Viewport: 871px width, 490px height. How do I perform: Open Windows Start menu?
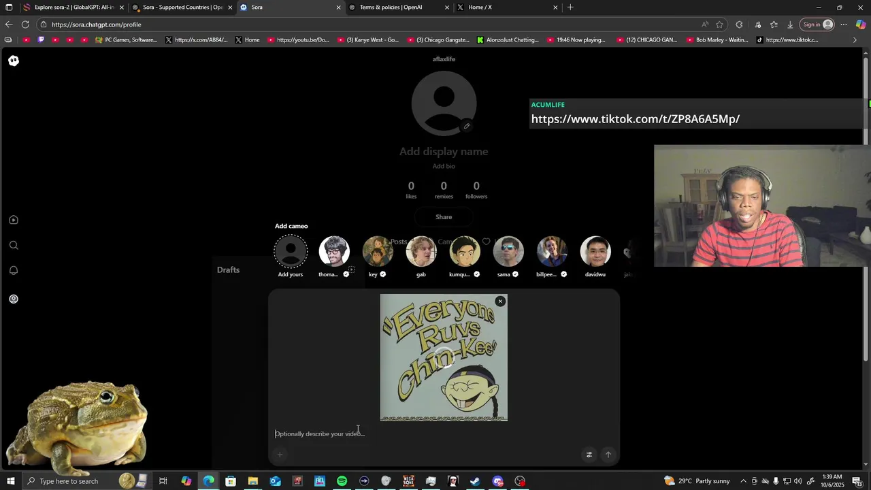(x=10, y=481)
